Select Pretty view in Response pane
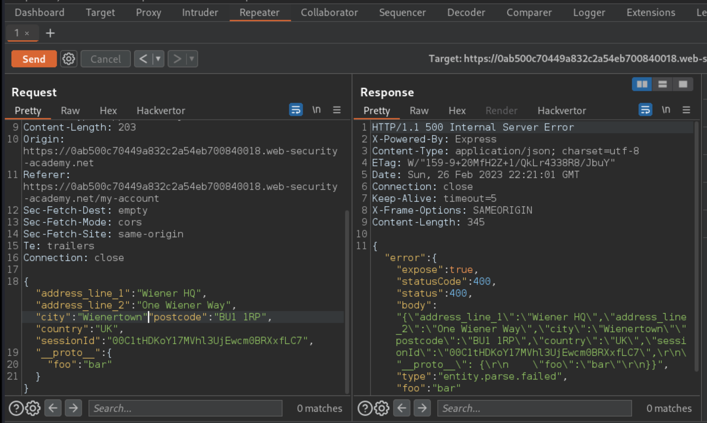Image resolution: width=707 pixels, height=423 pixels. (x=377, y=110)
